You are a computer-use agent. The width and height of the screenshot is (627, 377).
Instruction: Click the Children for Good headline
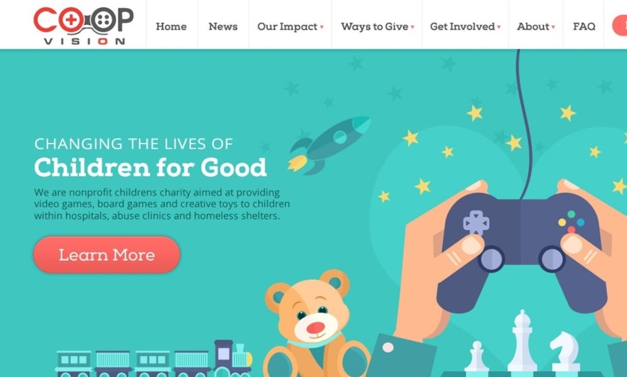click(x=150, y=167)
